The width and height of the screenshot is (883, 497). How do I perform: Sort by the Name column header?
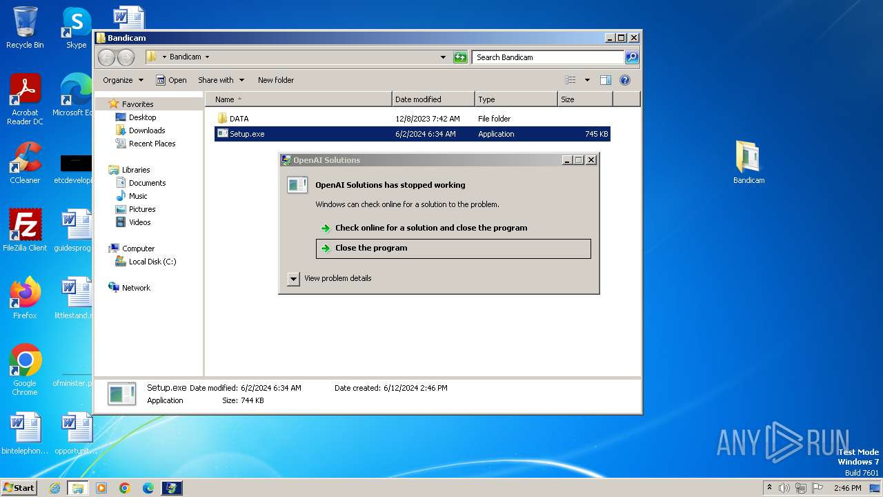[298, 99]
